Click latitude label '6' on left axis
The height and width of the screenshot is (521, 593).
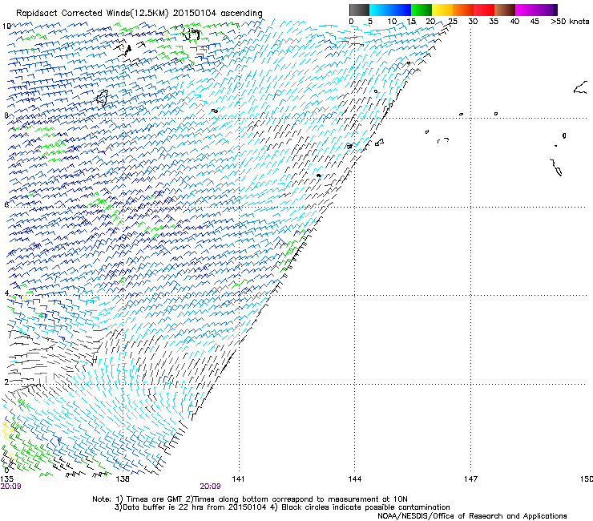6,204
